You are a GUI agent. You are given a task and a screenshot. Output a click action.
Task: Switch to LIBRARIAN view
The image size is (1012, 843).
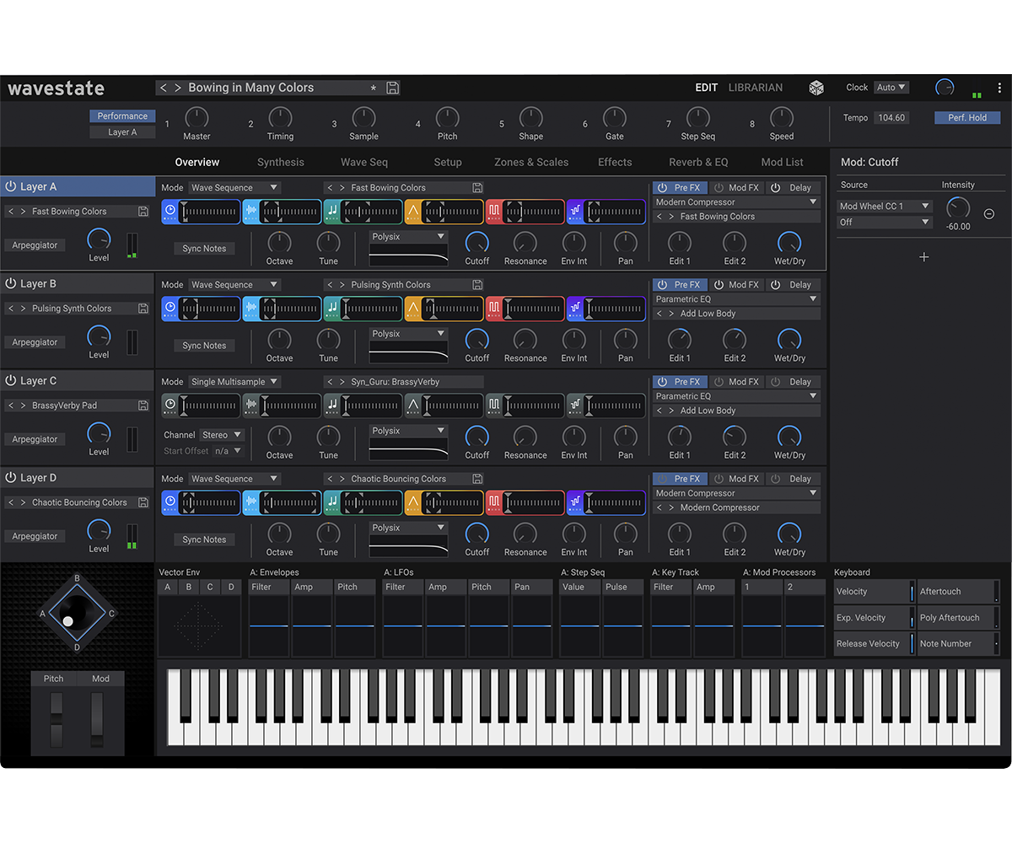[x=756, y=88]
